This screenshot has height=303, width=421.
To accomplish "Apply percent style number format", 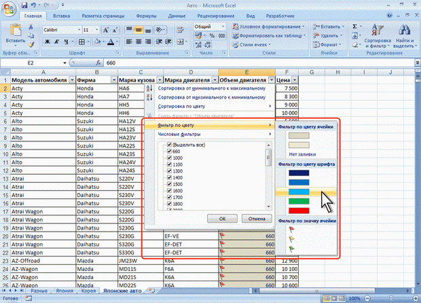I will (212, 35).
